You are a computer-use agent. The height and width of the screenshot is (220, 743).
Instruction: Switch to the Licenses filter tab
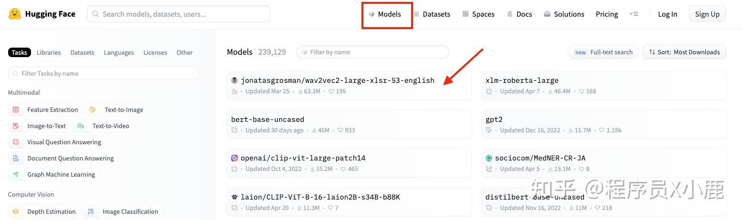point(155,52)
